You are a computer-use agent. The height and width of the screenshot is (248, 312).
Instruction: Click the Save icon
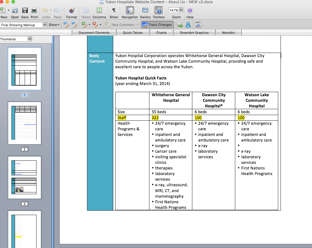click(25, 10)
